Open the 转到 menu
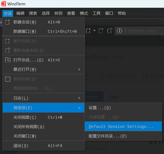This screenshot has height=154, width=164. click(58, 13)
